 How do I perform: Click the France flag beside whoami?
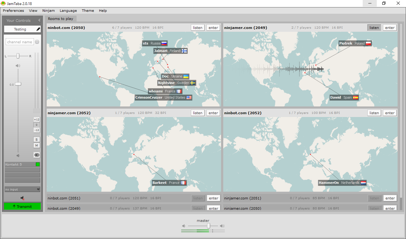pos(179,91)
